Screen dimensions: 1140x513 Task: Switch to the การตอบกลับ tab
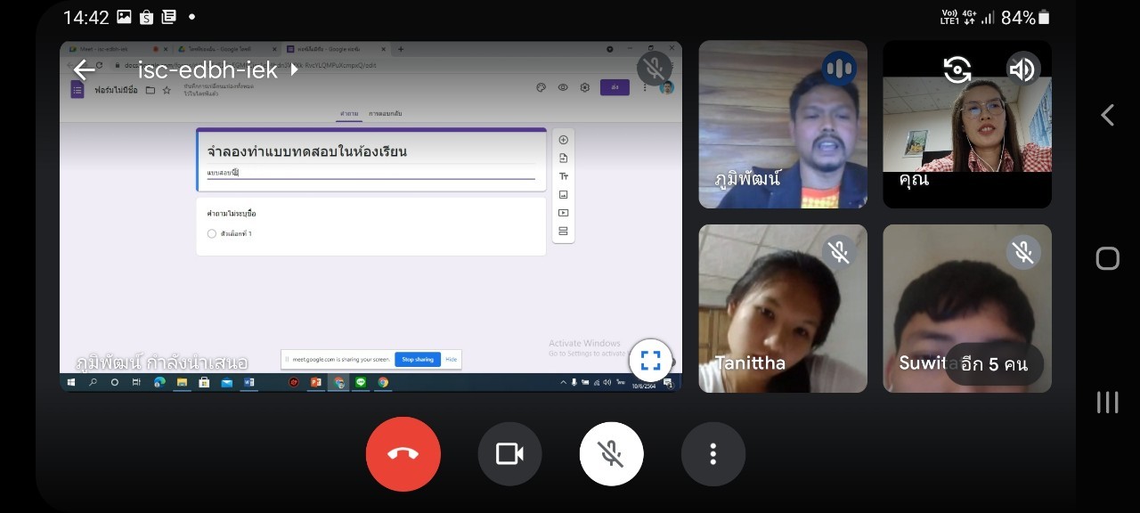[x=386, y=114]
